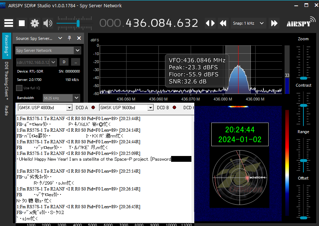Pin the Source panel
319x226 pixels.
pyautogui.click(x=69, y=38)
